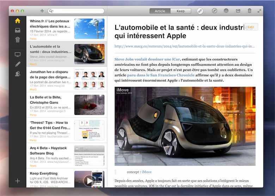Click the executives portraits thumbnail

point(89,80)
